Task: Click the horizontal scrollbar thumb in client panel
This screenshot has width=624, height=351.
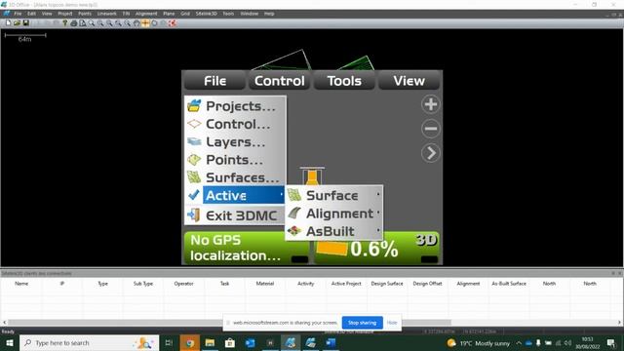Action: tap(229, 323)
